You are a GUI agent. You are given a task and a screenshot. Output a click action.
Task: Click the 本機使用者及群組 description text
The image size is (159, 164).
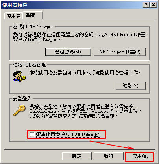(85, 72)
